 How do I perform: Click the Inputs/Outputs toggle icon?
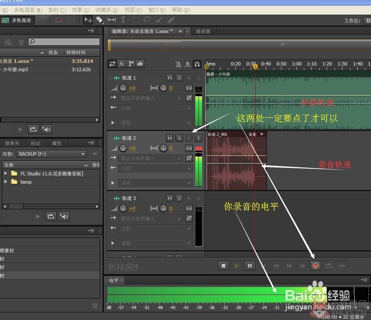pos(112,64)
